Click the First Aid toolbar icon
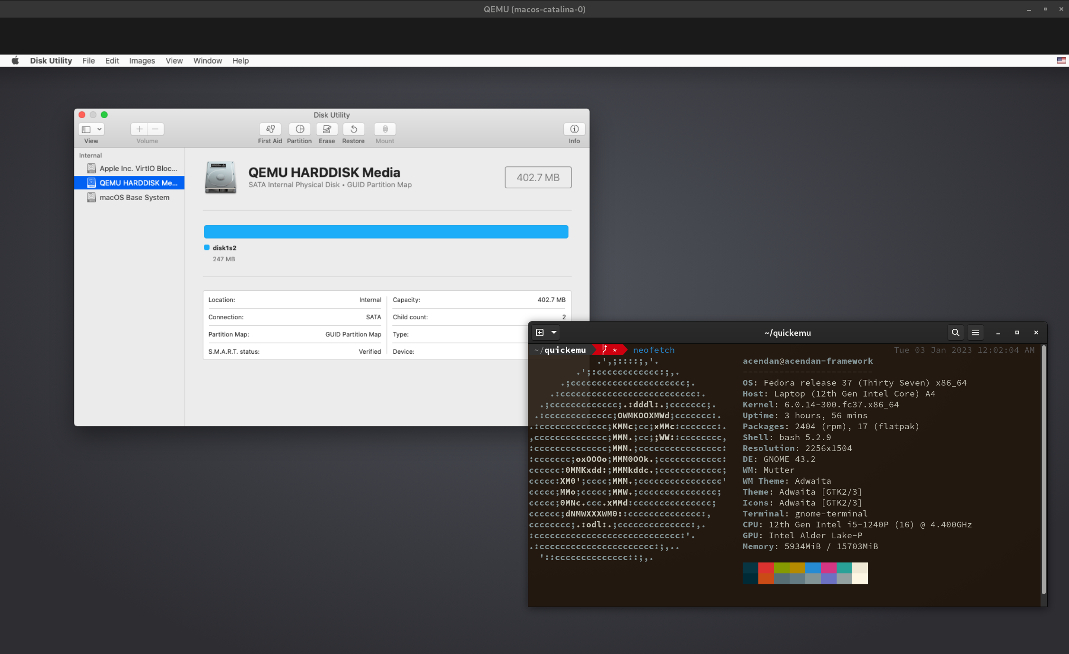Image resolution: width=1069 pixels, height=654 pixels. click(x=270, y=129)
